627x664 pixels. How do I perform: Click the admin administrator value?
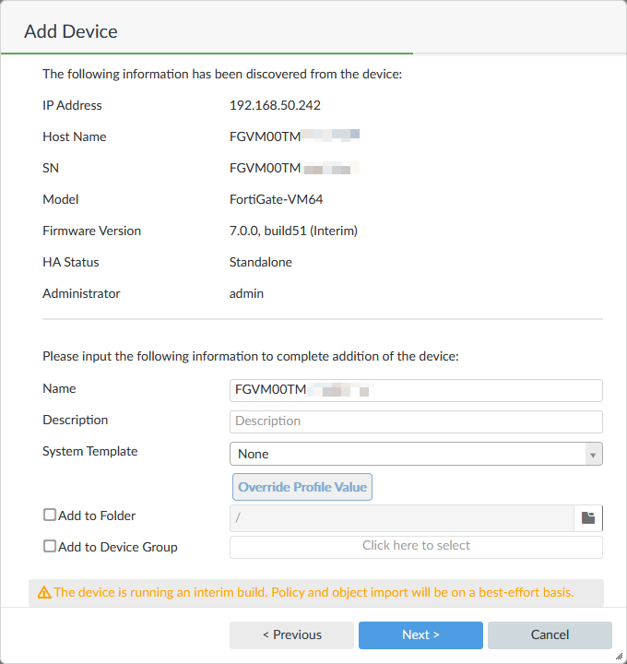[x=246, y=293]
